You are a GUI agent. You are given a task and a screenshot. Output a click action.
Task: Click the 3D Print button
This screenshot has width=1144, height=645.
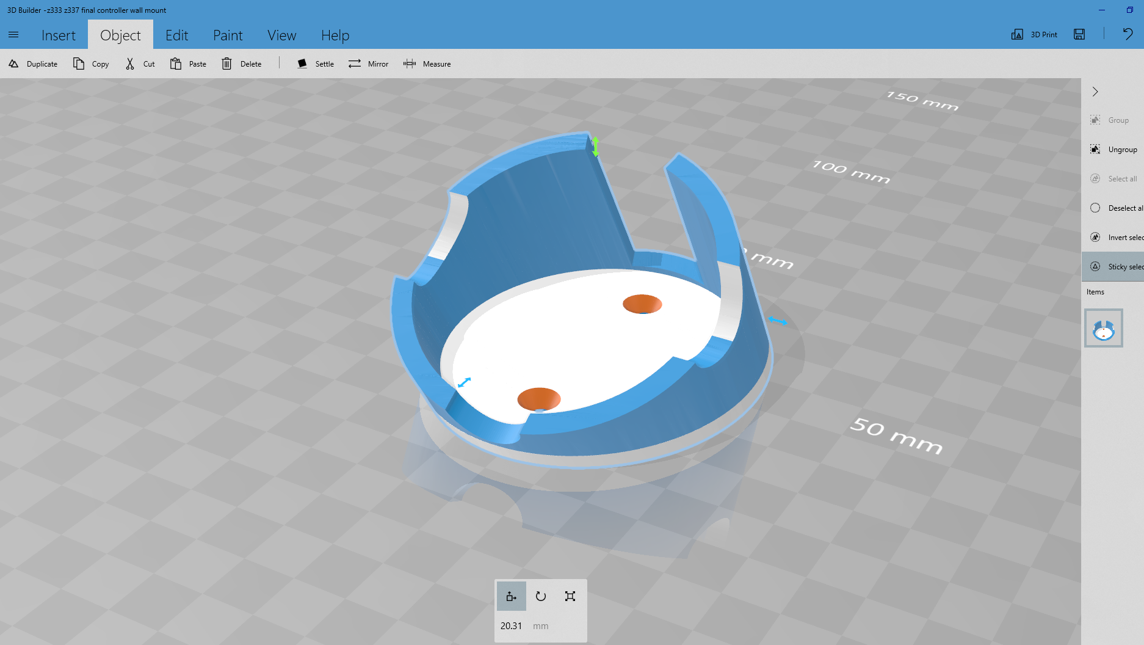point(1035,34)
